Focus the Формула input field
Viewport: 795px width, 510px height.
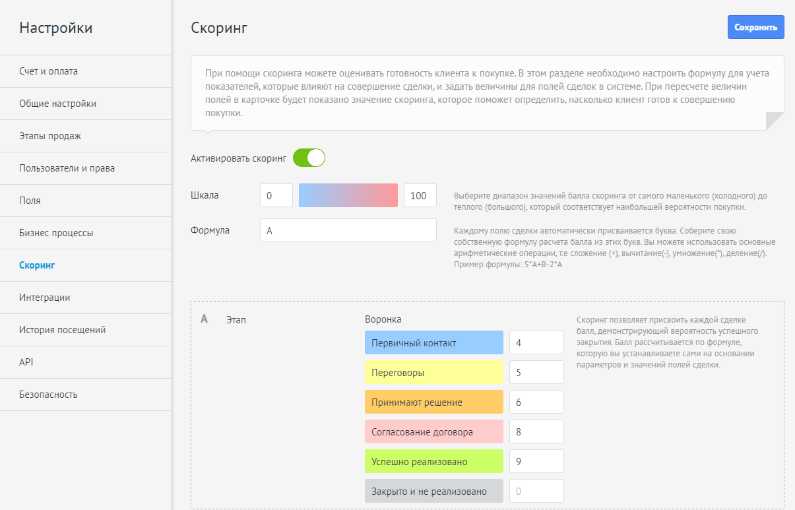pyautogui.click(x=348, y=231)
